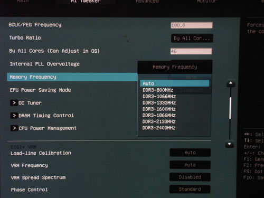264x198 pixels.
Task: Choose DDR3-800MHz memory frequency
Action: click(158, 90)
